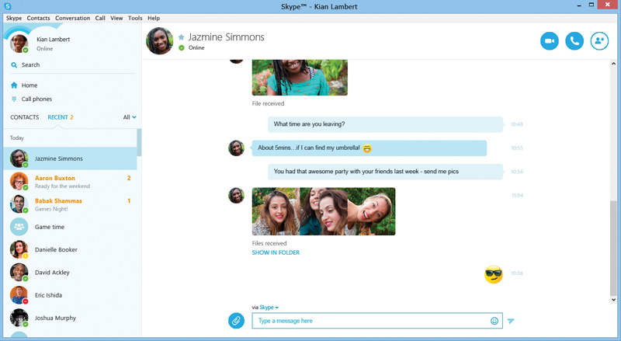Start a video call with Jazmine
This screenshot has width=621, height=341.
tap(550, 41)
